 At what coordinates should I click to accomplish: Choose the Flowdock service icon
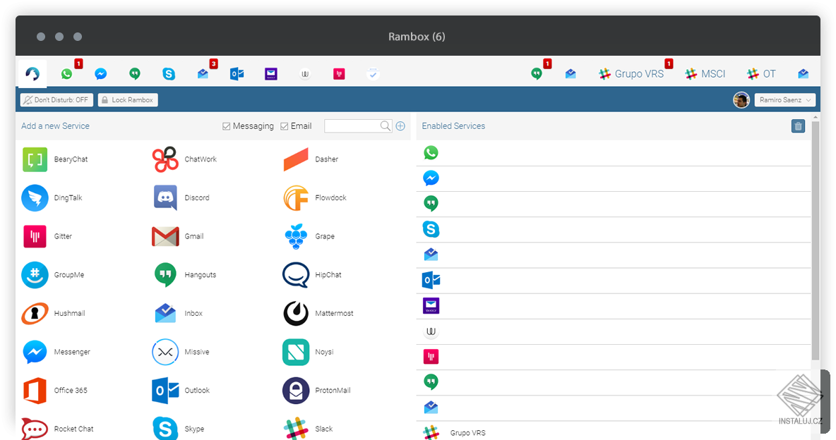tap(296, 197)
